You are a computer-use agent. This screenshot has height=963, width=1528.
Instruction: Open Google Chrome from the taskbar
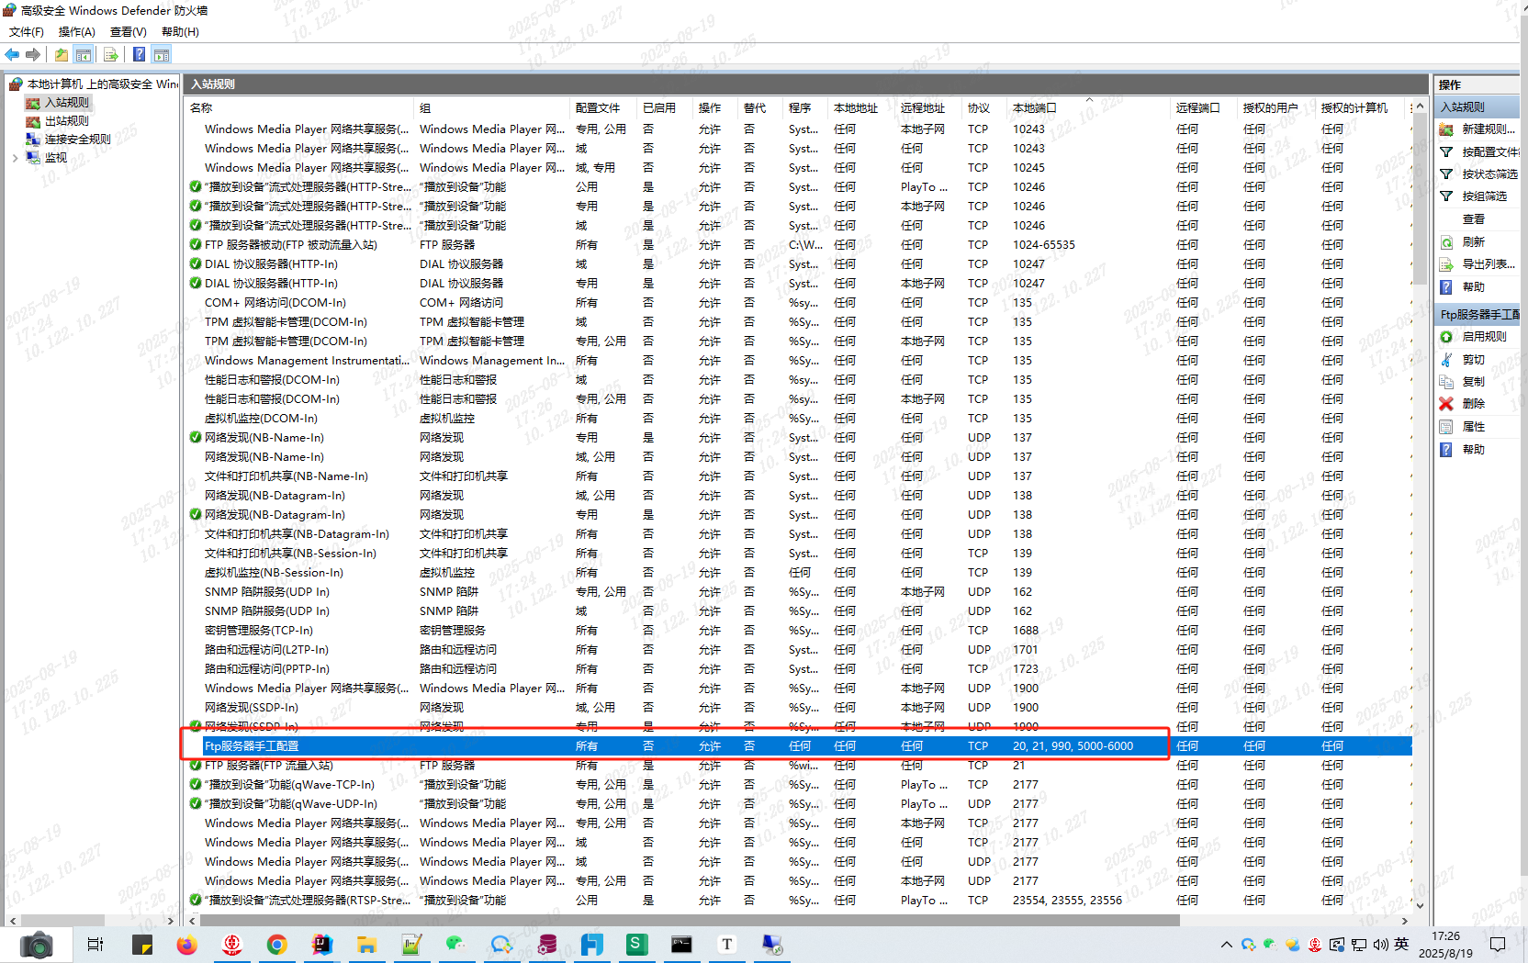[x=276, y=945]
